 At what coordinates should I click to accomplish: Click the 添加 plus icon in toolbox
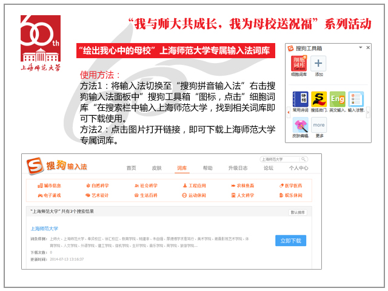click(x=319, y=64)
